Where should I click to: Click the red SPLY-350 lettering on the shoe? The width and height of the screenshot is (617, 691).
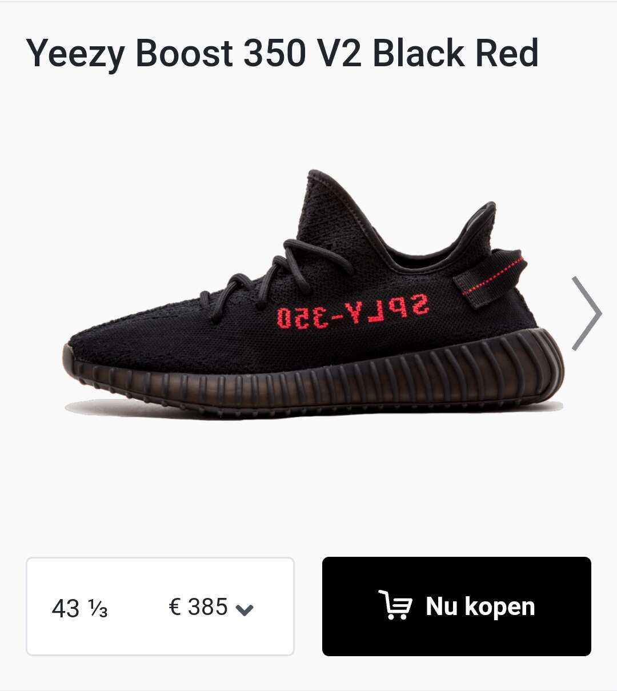352,311
